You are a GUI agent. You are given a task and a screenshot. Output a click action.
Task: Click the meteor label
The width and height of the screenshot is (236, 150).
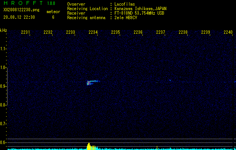pyautogui.click(x=53, y=12)
